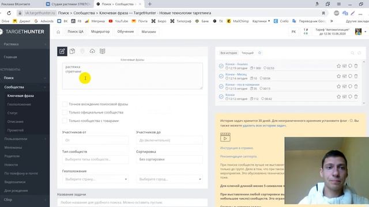This screenshot has height=207, width=369.
Task: Open the copy/documents toolbar icon
Action: coord(72,51)
